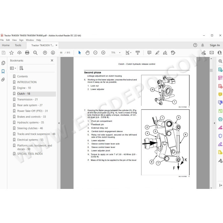Toggle the bookmarks panel icon
Image resolution: width=223 pixels, height=223 pixels.
[3, 71]
